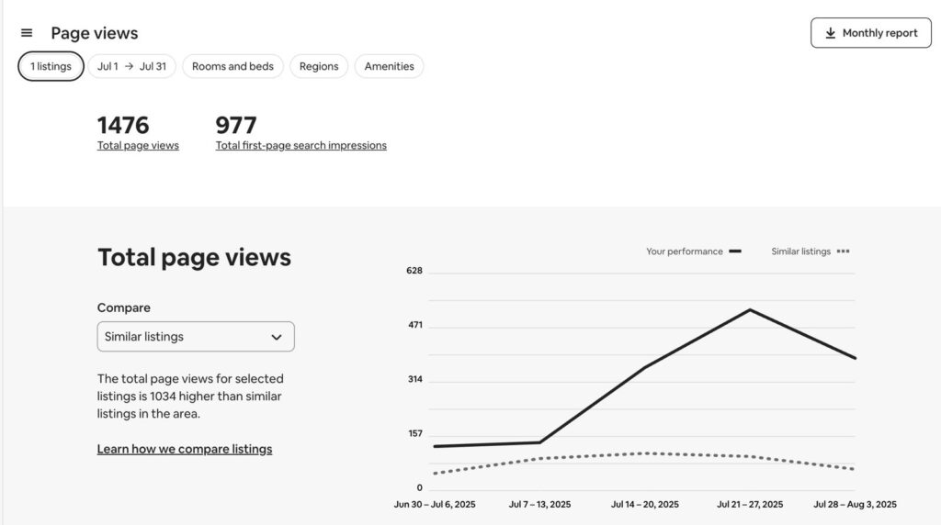Open the 1 listings filter
941x525 pixels.
click(51, 66)
